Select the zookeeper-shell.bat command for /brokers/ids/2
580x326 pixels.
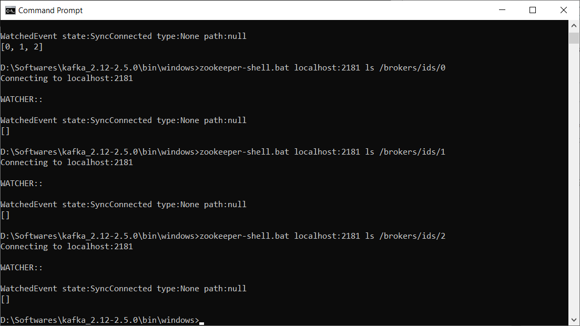[324, 236]
